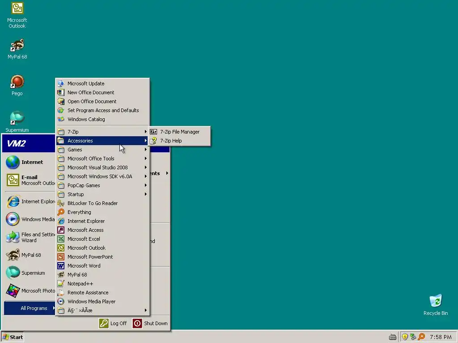Expand the Microsoft Visual Studio 2008 submenu arrow
Image resolution: width=458 pixels, height=343 pixels.
[x=145, y=167]
